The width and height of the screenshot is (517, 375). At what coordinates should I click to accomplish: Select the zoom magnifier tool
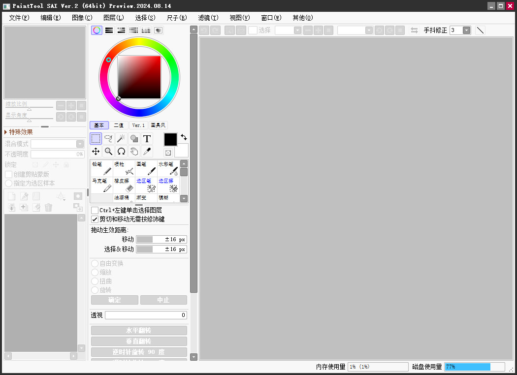pos(108,152)
